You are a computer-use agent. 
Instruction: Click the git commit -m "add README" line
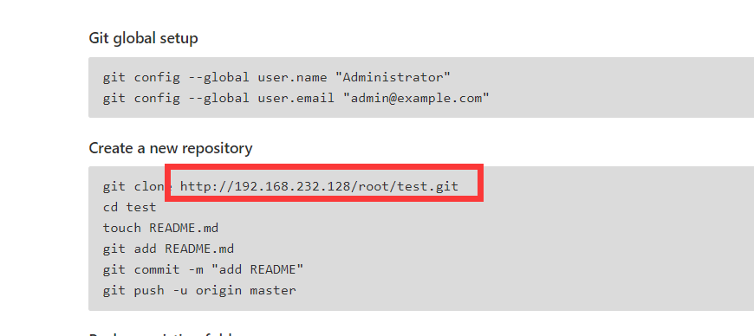click(203, 269)
